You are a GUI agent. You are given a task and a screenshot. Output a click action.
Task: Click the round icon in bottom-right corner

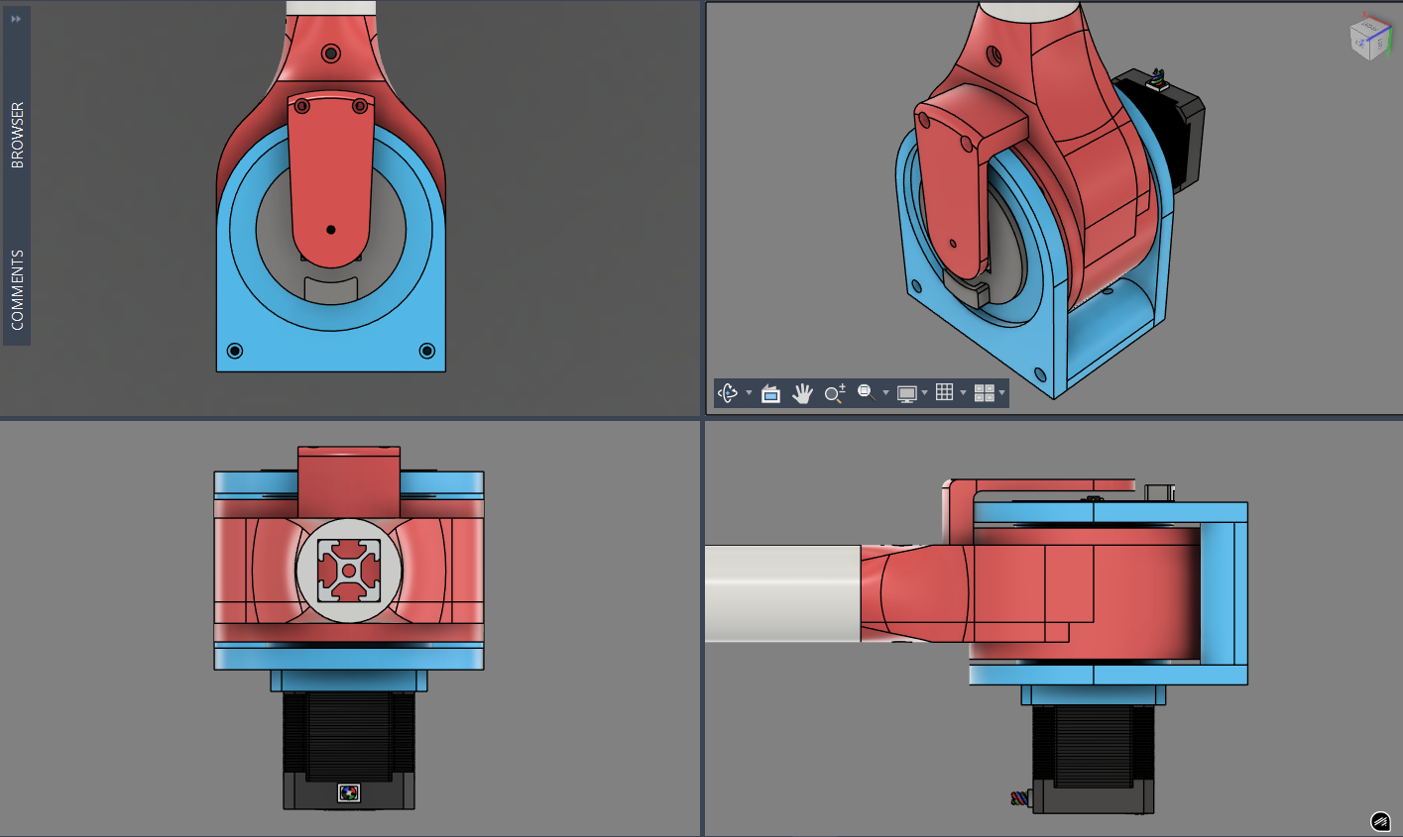tap(1380, 821)
